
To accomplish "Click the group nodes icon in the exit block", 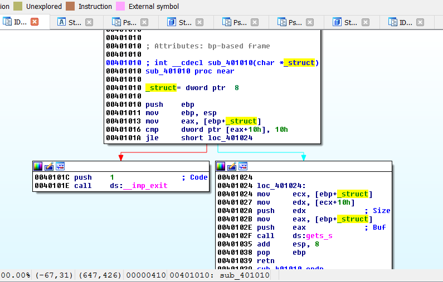I will pos(60,166).
